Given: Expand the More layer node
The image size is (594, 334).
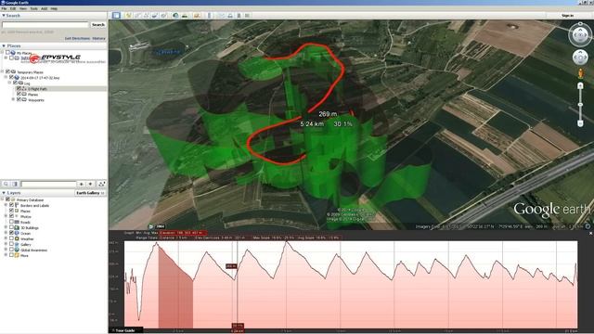Looking at the screenshot, I should (6, 255).
